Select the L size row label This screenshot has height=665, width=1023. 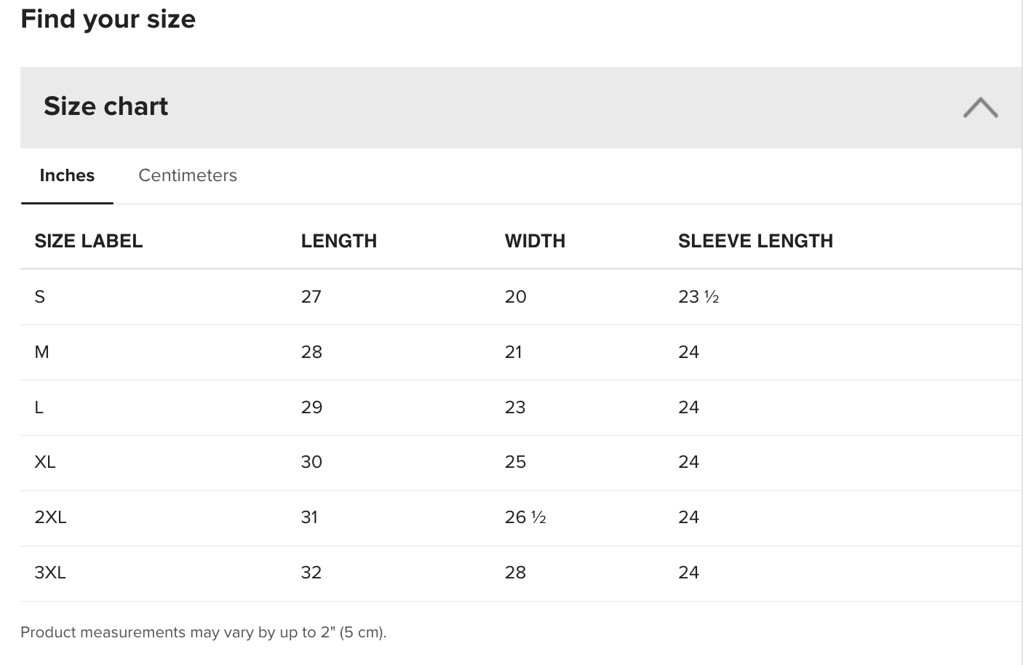click(x=39, y=407)
